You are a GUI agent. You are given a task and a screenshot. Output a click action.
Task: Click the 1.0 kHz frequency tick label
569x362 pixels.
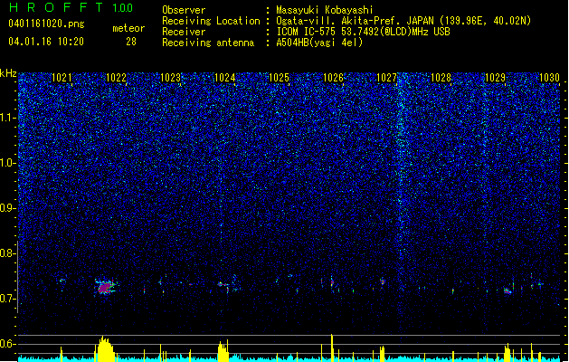tap(7, 163)
